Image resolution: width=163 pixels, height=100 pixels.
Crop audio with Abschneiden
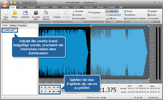pyautogui.click(x=79, y=18)
